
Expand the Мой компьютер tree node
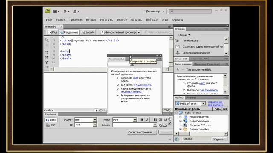180,117
